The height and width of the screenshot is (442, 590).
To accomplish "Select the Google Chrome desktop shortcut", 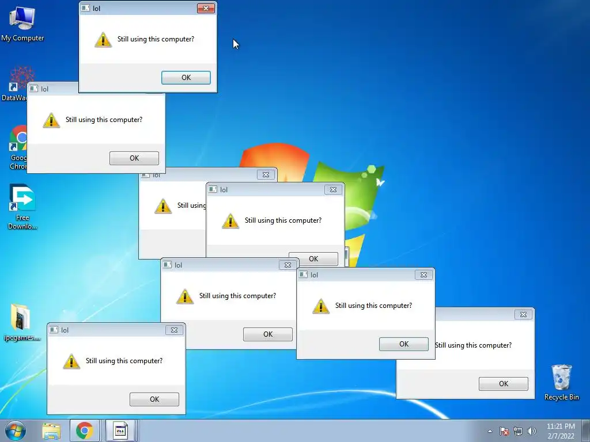I will coord(18,147).
